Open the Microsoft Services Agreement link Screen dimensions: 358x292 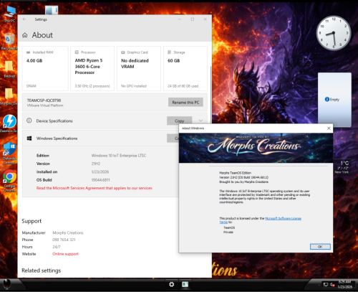(x=95, y=188)
